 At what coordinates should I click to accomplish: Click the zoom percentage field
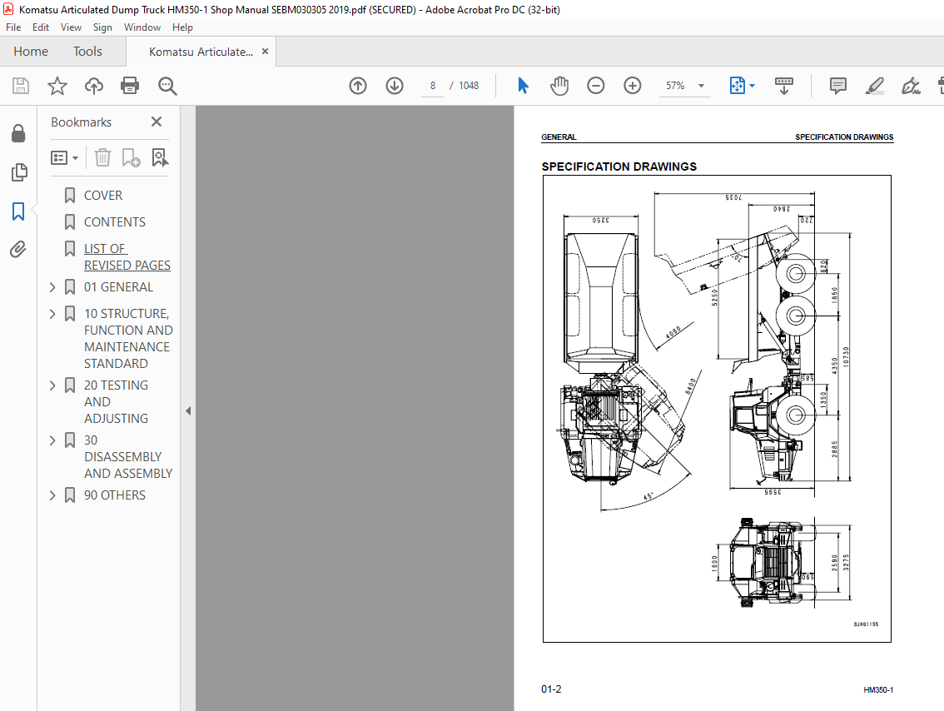pos(675,86)
